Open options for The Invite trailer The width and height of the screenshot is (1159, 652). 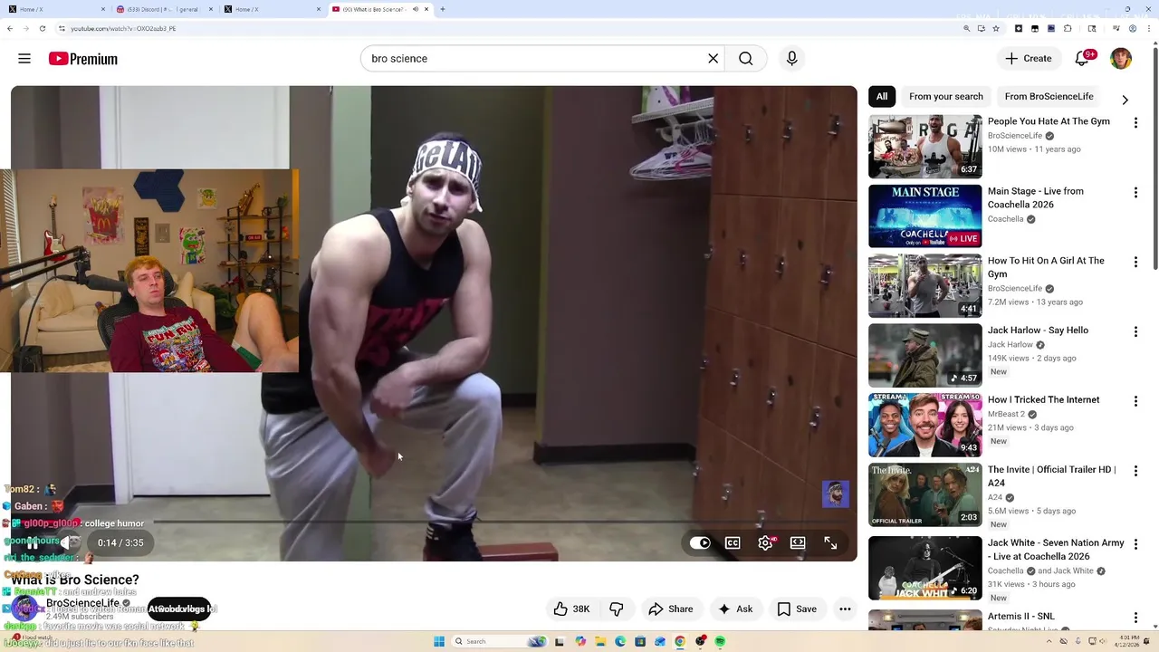(1135, 472)
